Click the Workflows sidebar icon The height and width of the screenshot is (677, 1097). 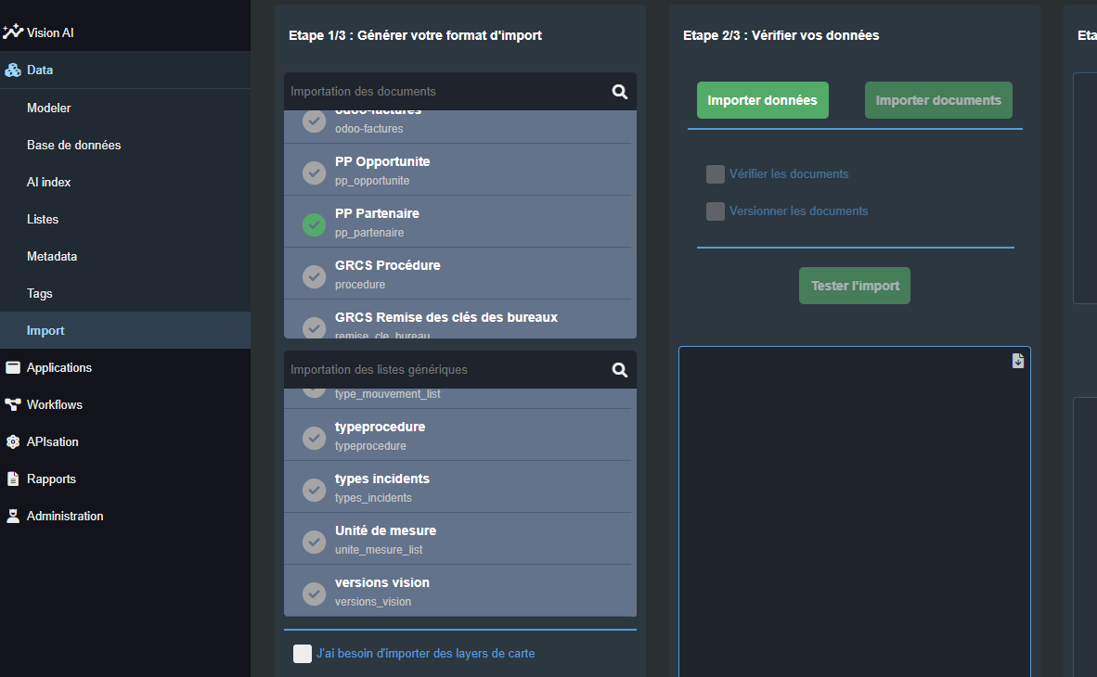[x=13, y=404]
